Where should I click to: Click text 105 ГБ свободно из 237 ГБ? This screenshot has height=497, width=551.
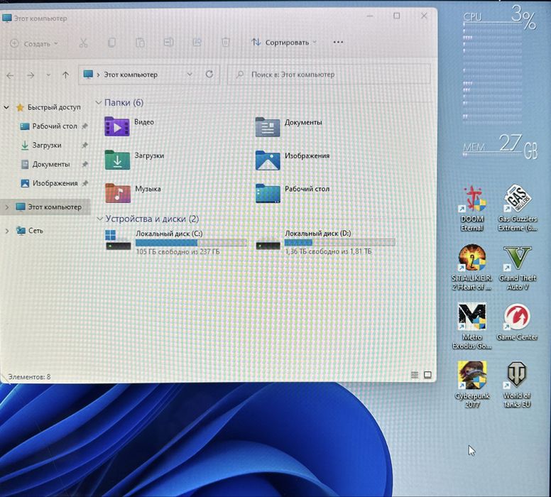point(178,252)
